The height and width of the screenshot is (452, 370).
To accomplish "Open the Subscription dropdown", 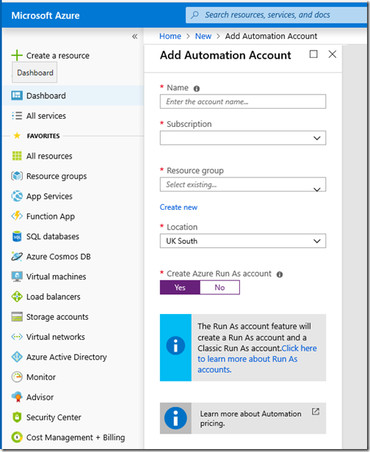I will click(243, 138).
